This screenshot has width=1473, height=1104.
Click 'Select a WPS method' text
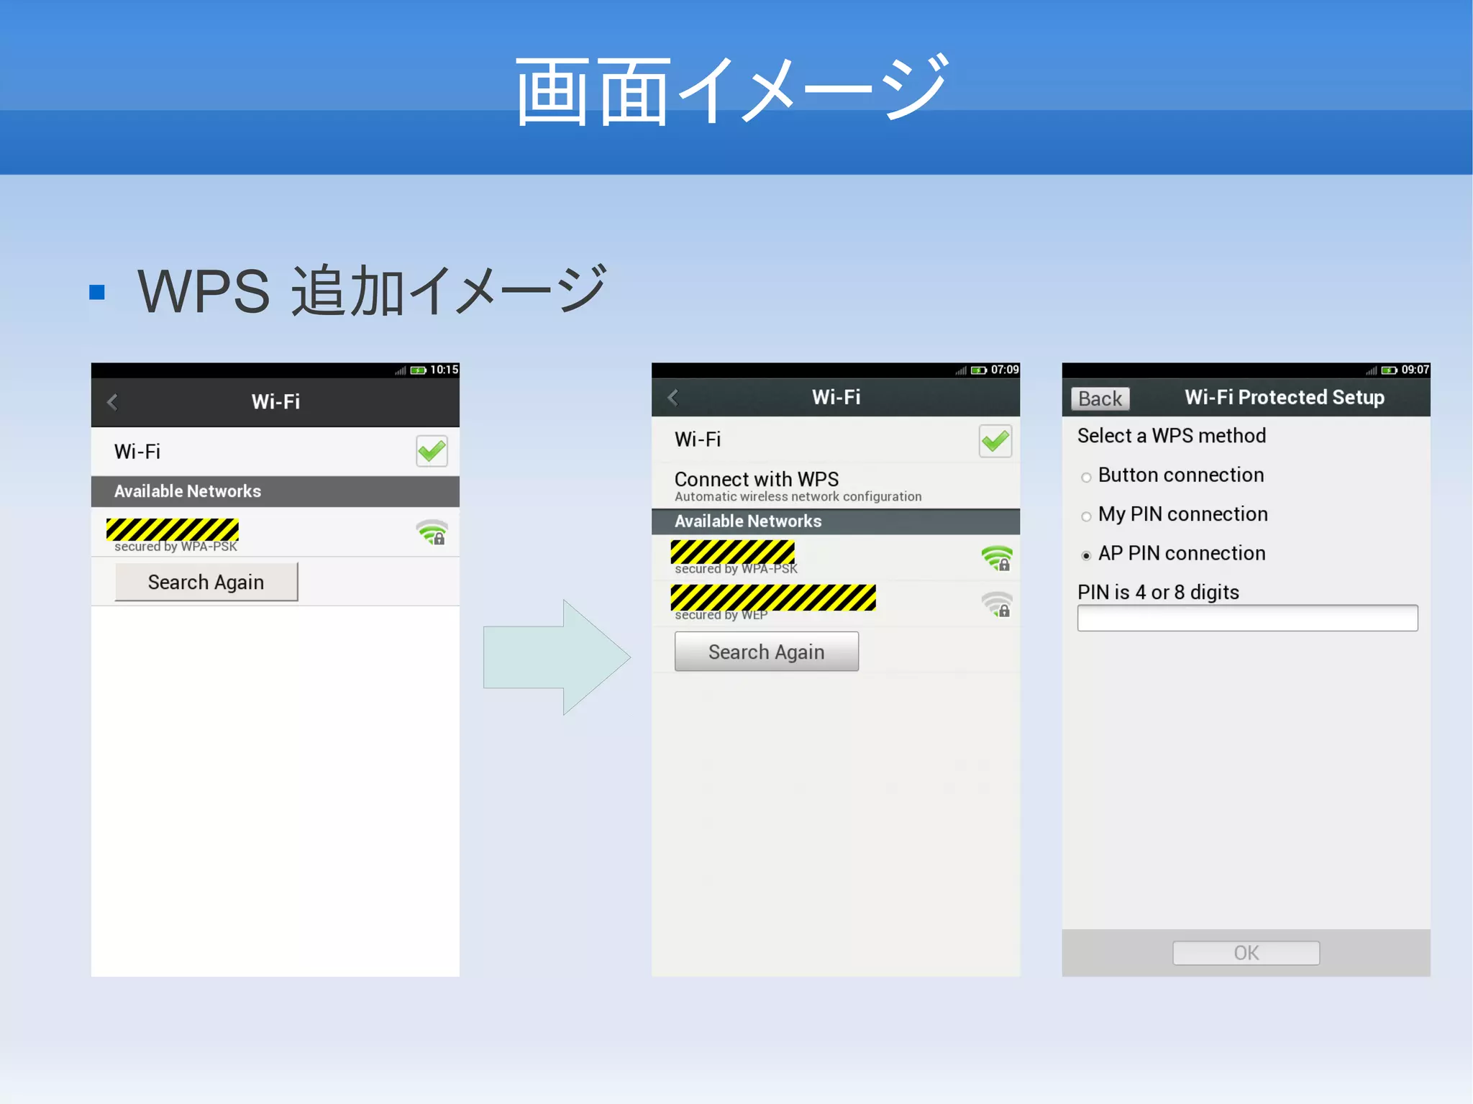[1172, 436]
